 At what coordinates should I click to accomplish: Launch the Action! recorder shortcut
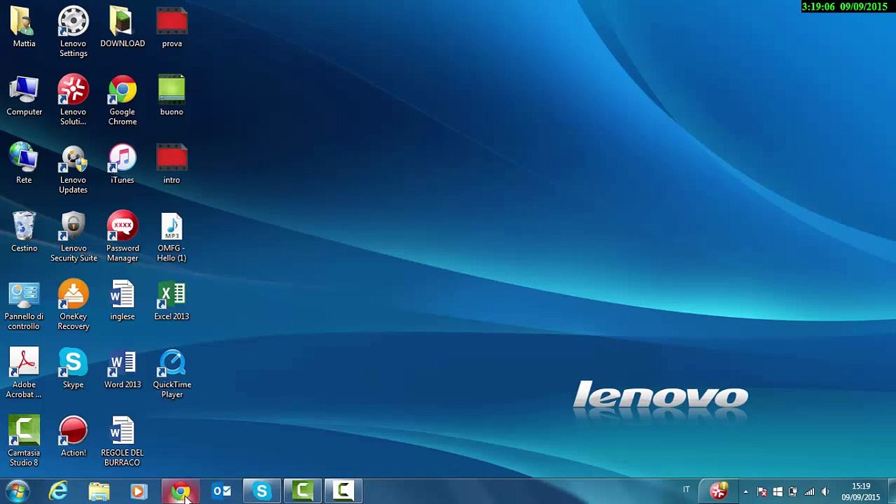coord(73,436)
